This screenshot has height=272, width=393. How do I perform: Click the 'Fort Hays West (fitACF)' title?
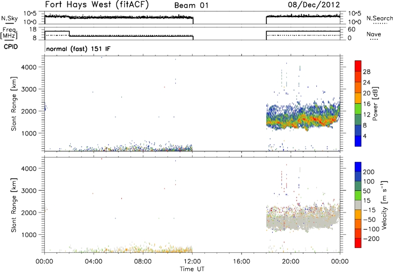(97, 5)
